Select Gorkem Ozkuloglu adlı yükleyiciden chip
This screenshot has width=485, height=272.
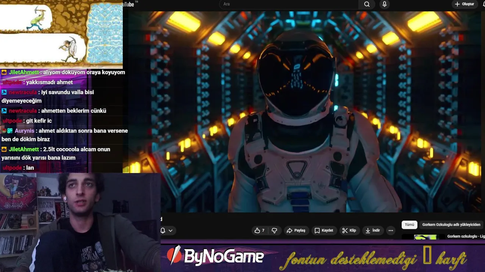click(x=451, y=224)
